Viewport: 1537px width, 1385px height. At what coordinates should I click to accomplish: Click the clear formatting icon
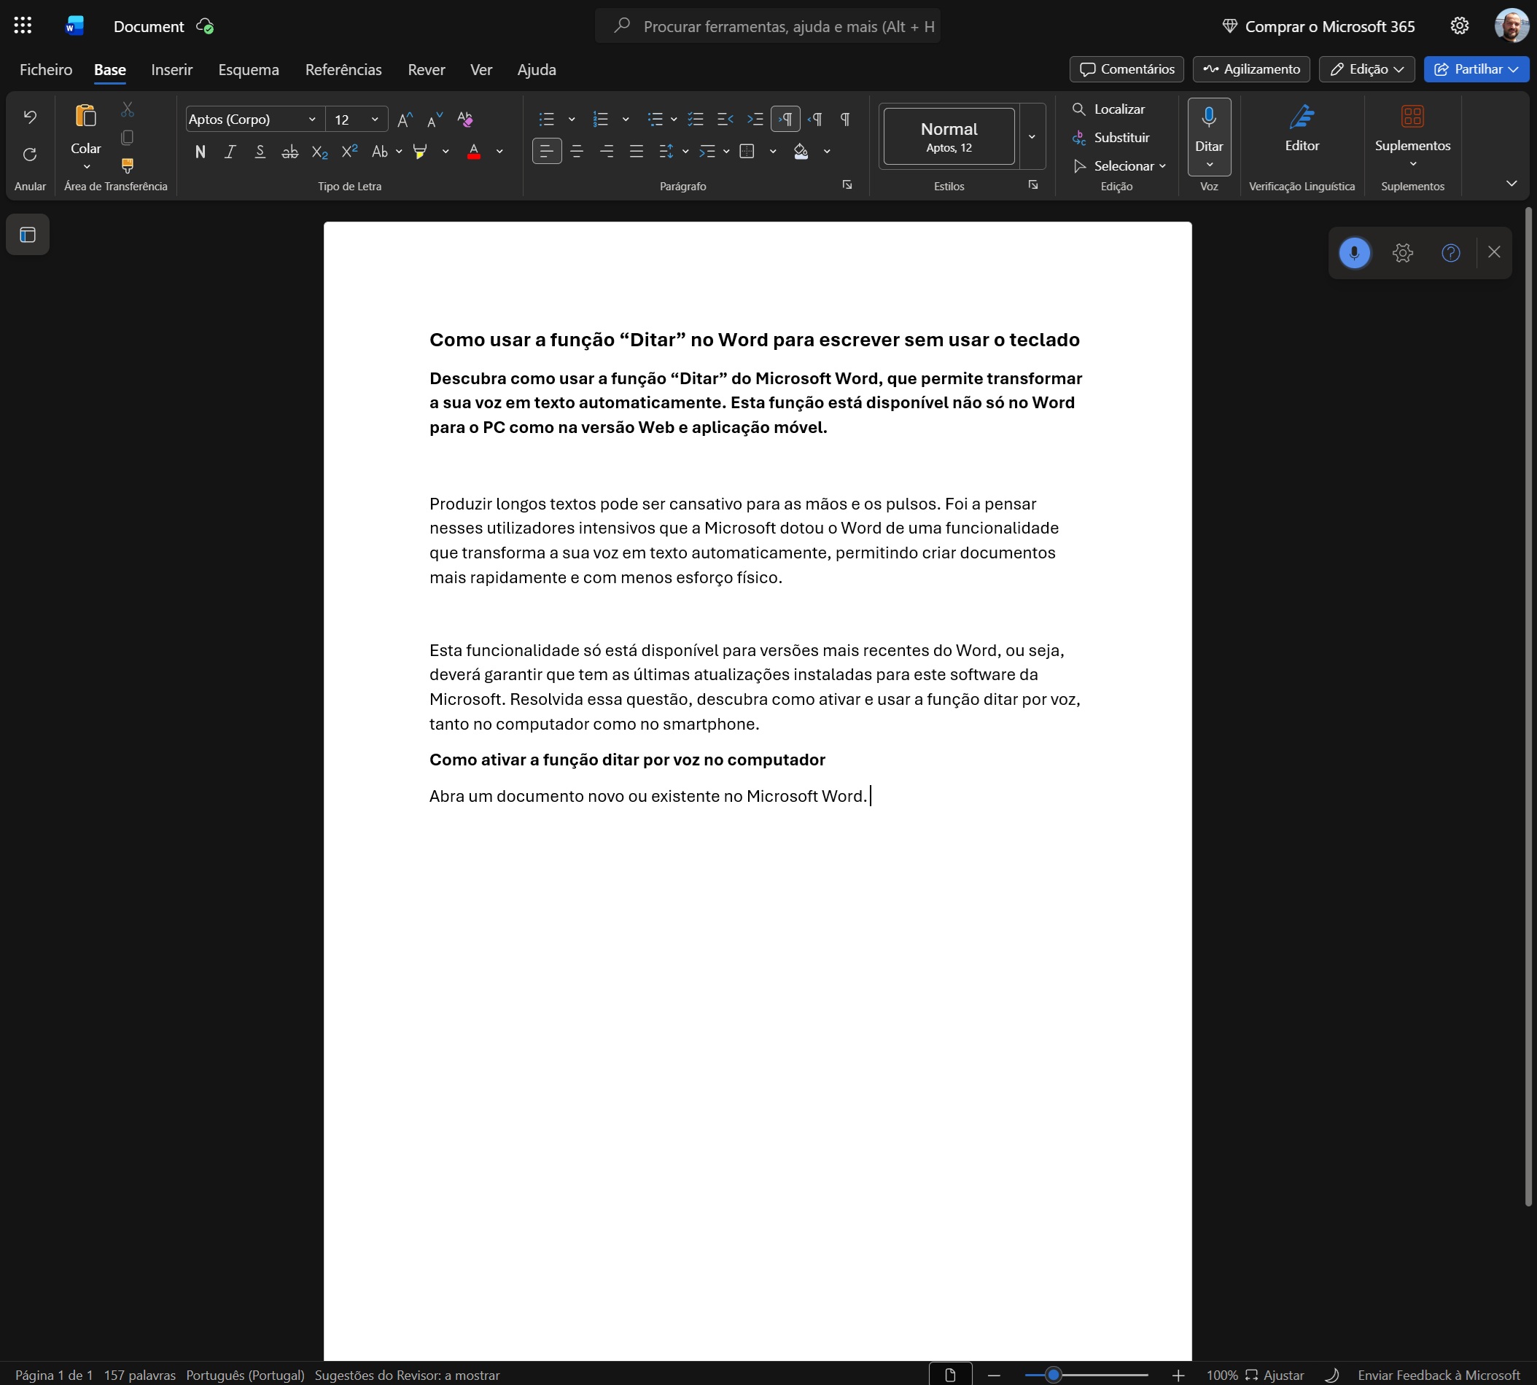pyautogui.click(x=464, y=119)
